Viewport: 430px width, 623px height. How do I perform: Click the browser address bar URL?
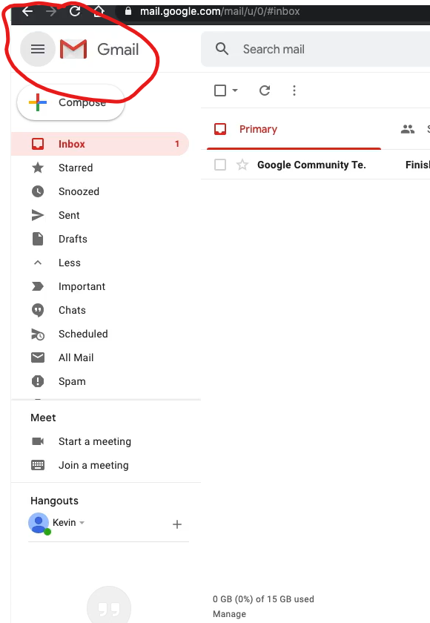(219, 11)
